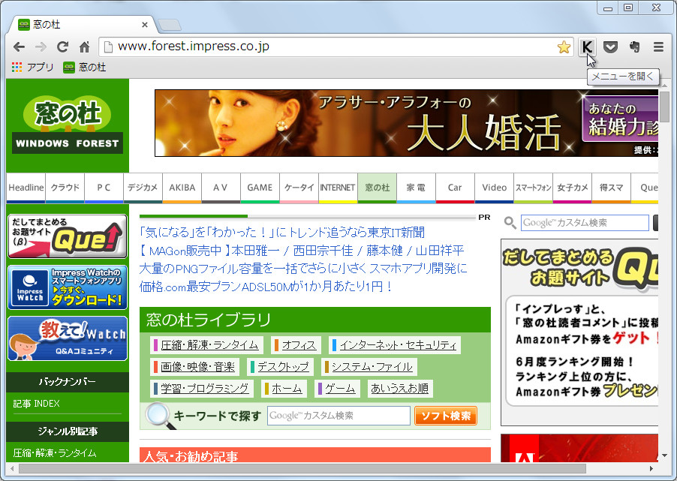This screenshot has height=481, width=677.
Task: Reload the page
Action: click(62, 47)
